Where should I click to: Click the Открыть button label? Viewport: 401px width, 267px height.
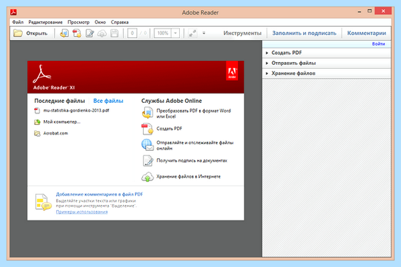(37, 33)
